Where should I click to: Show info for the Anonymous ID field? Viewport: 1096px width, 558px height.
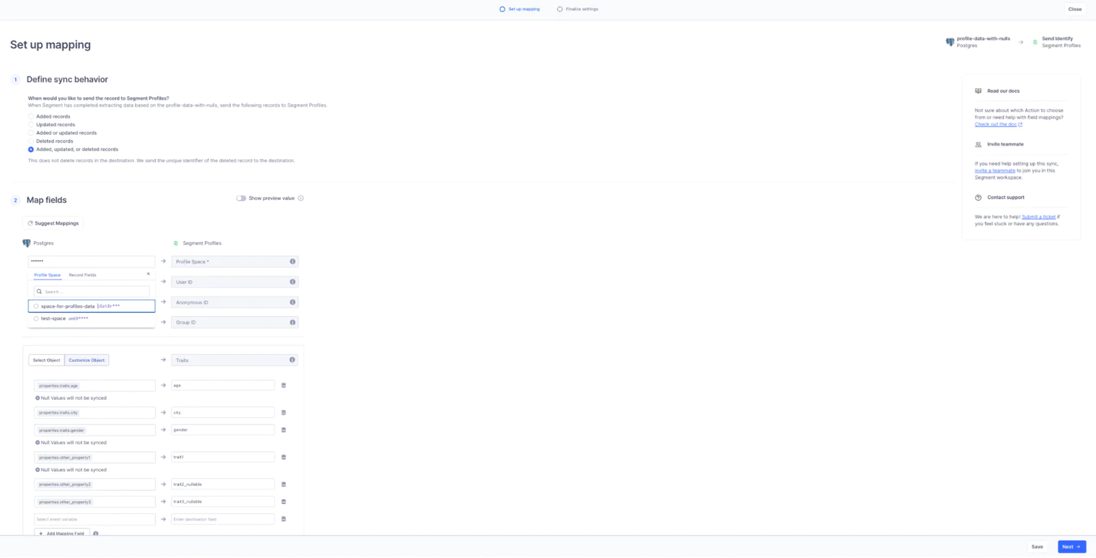[x=292, y=302]
